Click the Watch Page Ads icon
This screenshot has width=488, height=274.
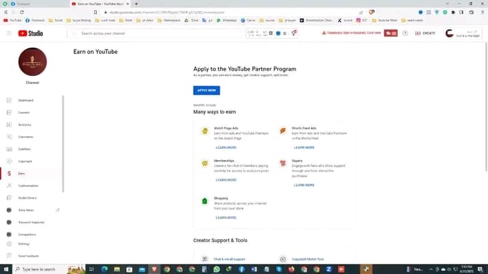coord(204,131)
